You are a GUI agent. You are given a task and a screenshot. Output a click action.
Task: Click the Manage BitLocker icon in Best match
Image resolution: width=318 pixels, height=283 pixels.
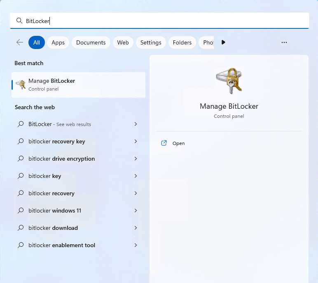[20, 85]
